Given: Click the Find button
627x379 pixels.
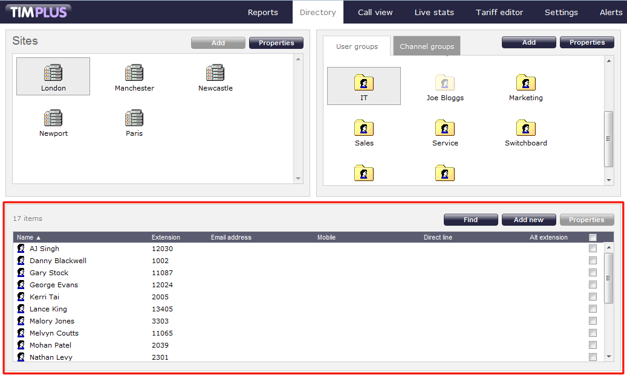Looking at the screenshot, I should 470,220.
